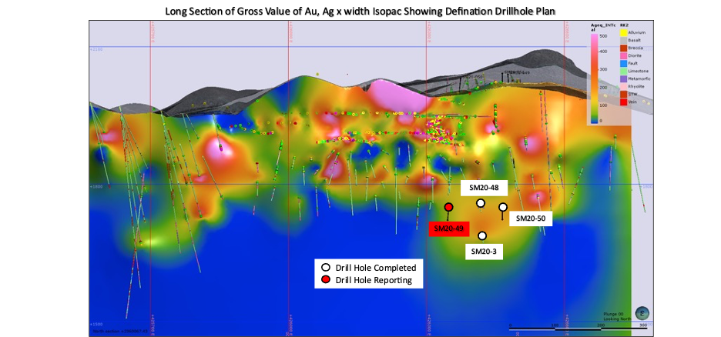
Task: Click the white 'Drill Hole Completed' legend circle
Action: [326, 268]
